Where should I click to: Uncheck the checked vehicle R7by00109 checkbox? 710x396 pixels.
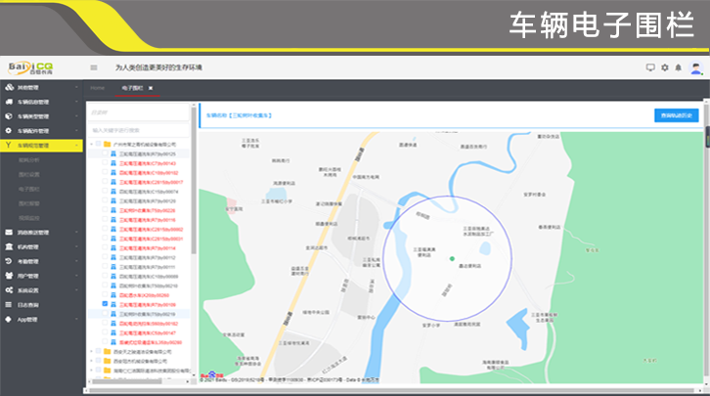(104, 304)
